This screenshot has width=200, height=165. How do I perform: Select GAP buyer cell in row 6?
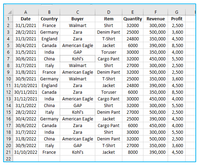pos(78,52)
